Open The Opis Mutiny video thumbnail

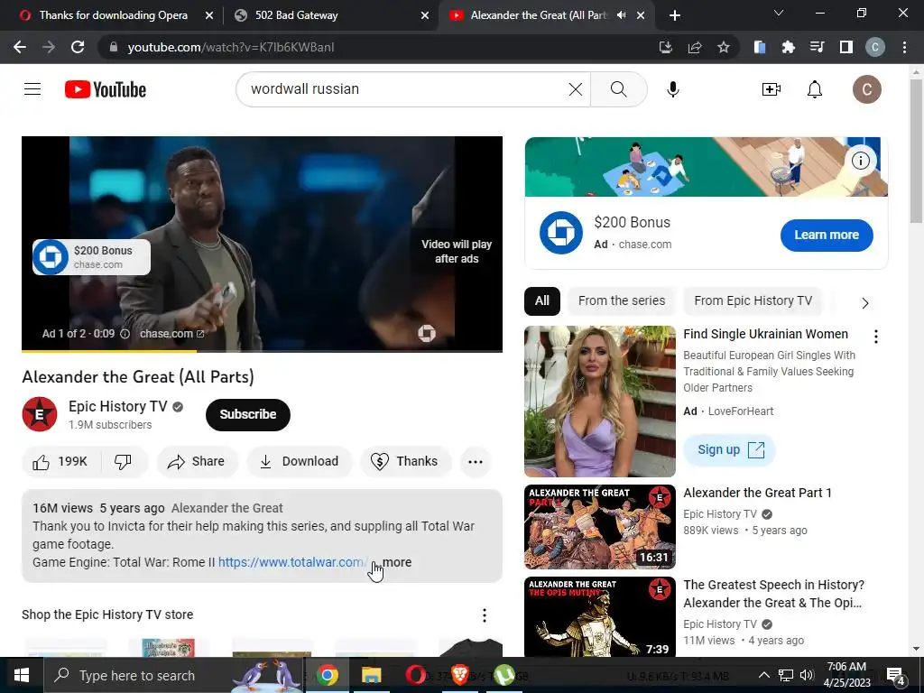(600, 616)
